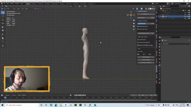This screenshot has height=107, width=191.
Task: Select the Select Box tool in toolbar
Action: (3, 12)
